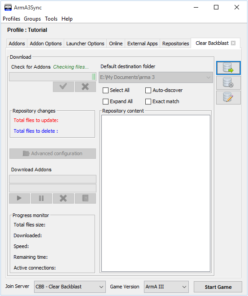
Task: Switch to the Addons tab
Action: [17, 44]
